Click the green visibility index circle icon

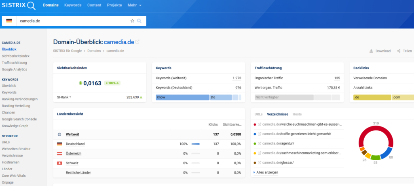[80, 83]
